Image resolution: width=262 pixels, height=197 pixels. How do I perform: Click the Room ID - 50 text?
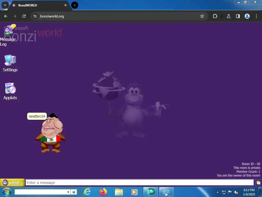[x=251, y=164]
